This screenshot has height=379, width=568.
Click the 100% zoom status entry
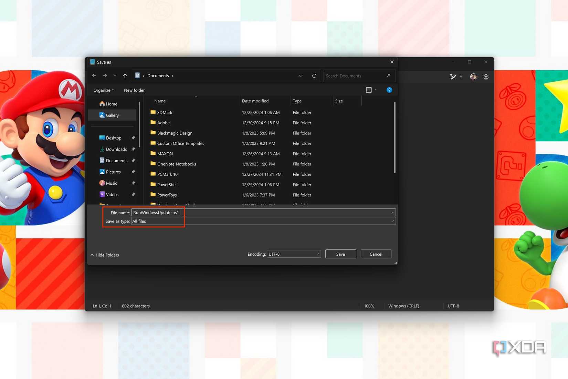369,306
